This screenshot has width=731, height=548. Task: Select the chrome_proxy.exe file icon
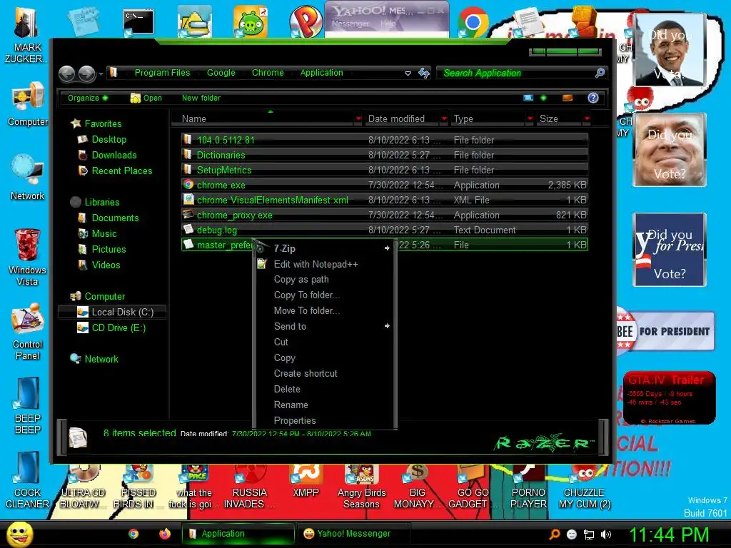tap(188, 215)
